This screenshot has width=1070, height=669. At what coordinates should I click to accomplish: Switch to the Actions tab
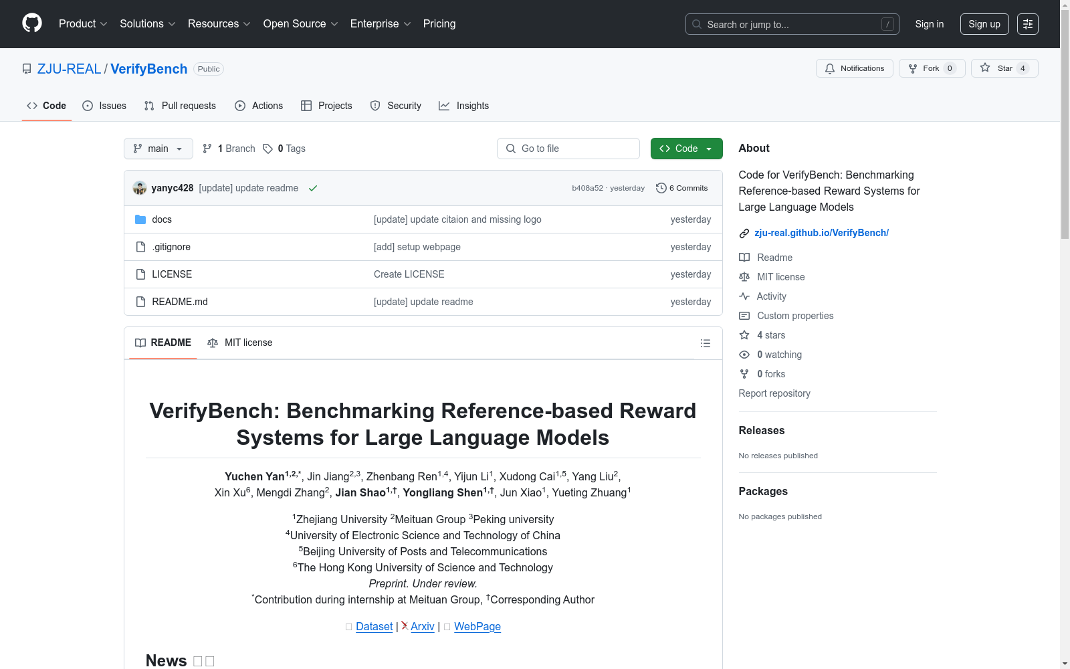259,106
